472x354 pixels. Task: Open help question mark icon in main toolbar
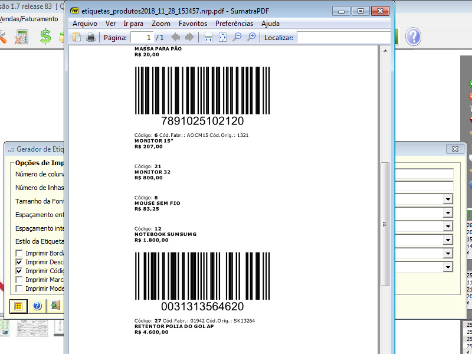click(x=413, y=37)
